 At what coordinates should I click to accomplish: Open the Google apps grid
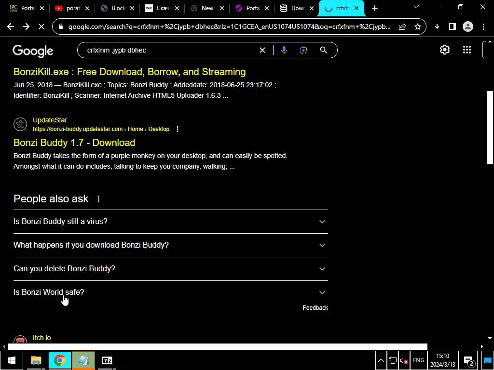[x=467, y=50]
